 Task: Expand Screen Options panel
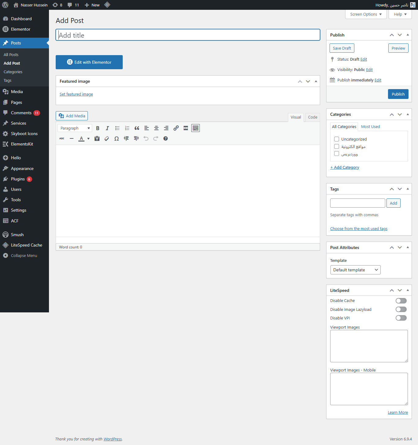pyautogui.click(x=366, y=14)
